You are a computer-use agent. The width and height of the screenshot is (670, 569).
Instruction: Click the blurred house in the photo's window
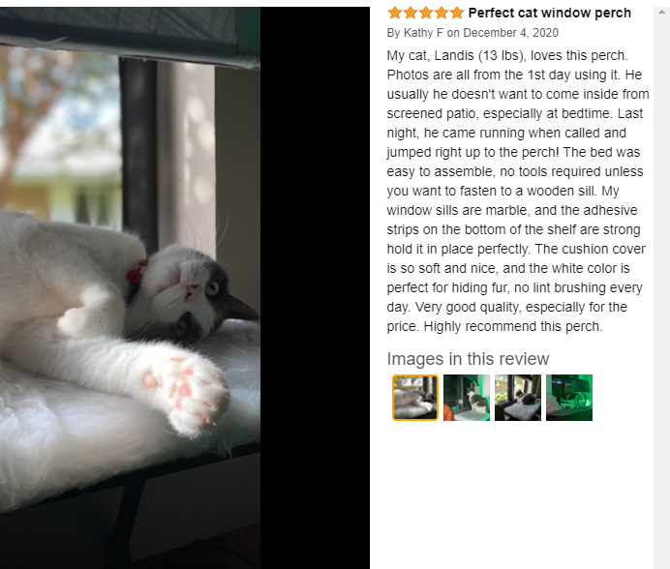[66, 193]
